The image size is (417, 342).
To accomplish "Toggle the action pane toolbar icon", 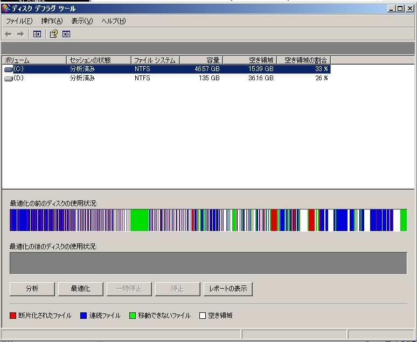I will (66, 34).
